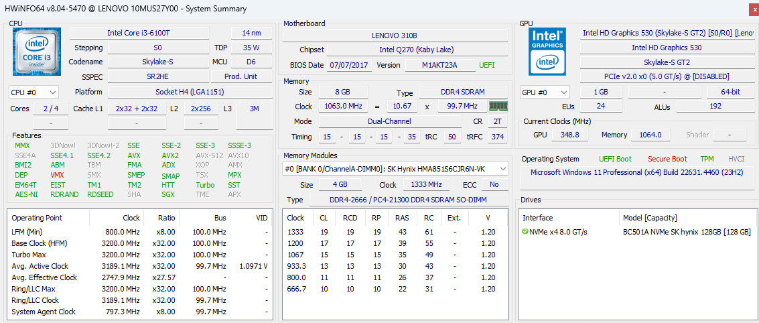Click the ECC No value
Viewport: 759px width, 323px height.
(x=494, y=184)
